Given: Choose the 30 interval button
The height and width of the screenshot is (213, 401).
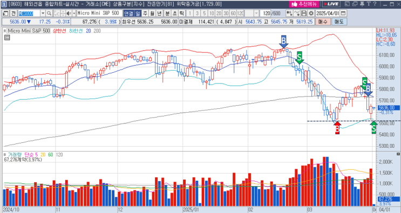Looking at the screenshot, I should coord(226,13).
